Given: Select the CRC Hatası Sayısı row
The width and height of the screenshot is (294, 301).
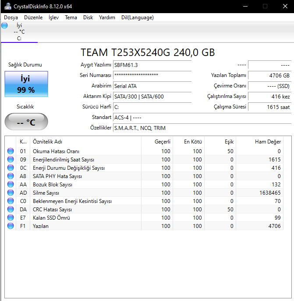Looking at the screenshot, I should (144, 209).
